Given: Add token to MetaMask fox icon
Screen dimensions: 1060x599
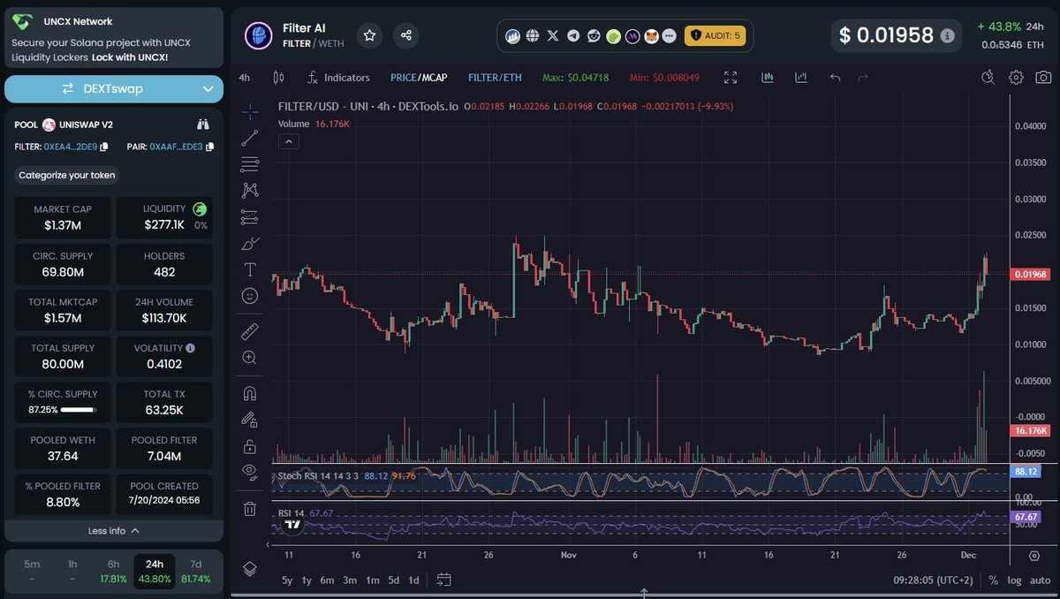Looking at the screenshot, I should [x=652, y=36].
